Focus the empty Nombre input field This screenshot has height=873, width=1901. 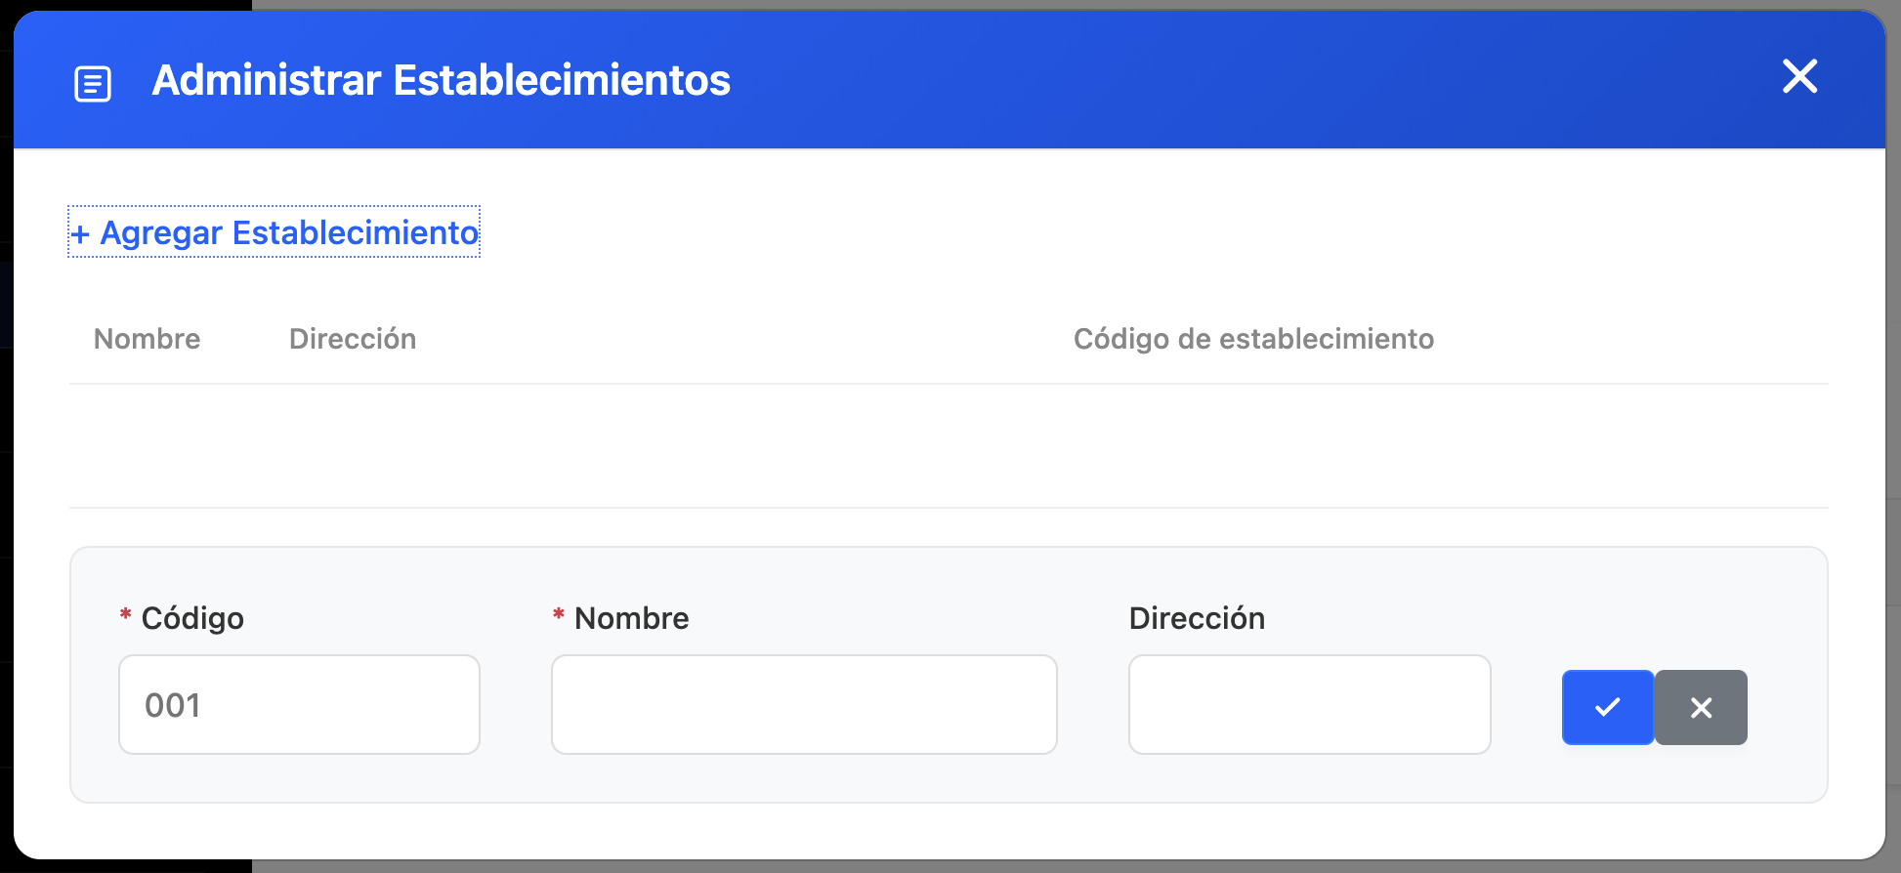pyautogui.click(x=804, y=704)
